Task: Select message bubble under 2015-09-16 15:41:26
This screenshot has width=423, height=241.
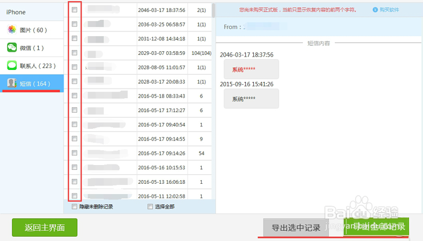Action: pos(251,99)
